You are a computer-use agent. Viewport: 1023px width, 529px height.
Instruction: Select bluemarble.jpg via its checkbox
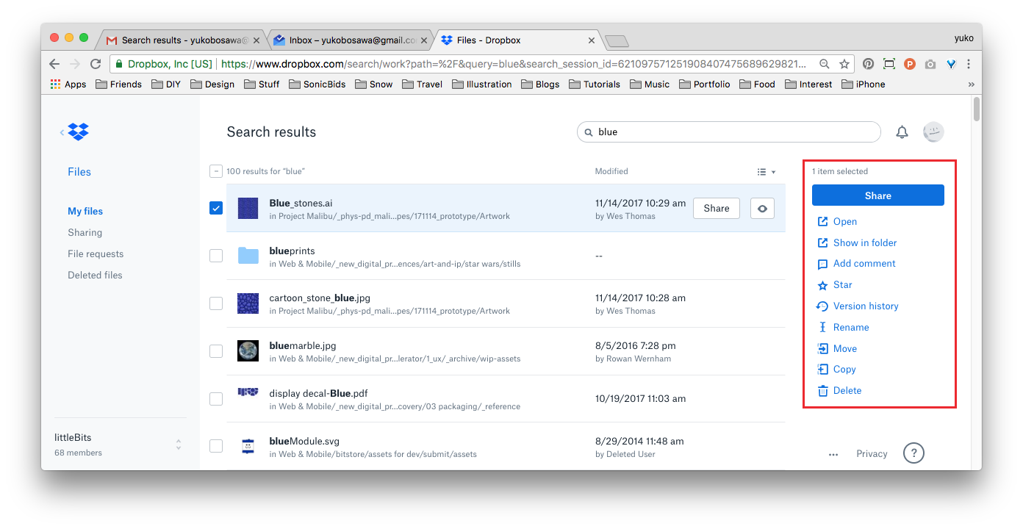point(215,351)
